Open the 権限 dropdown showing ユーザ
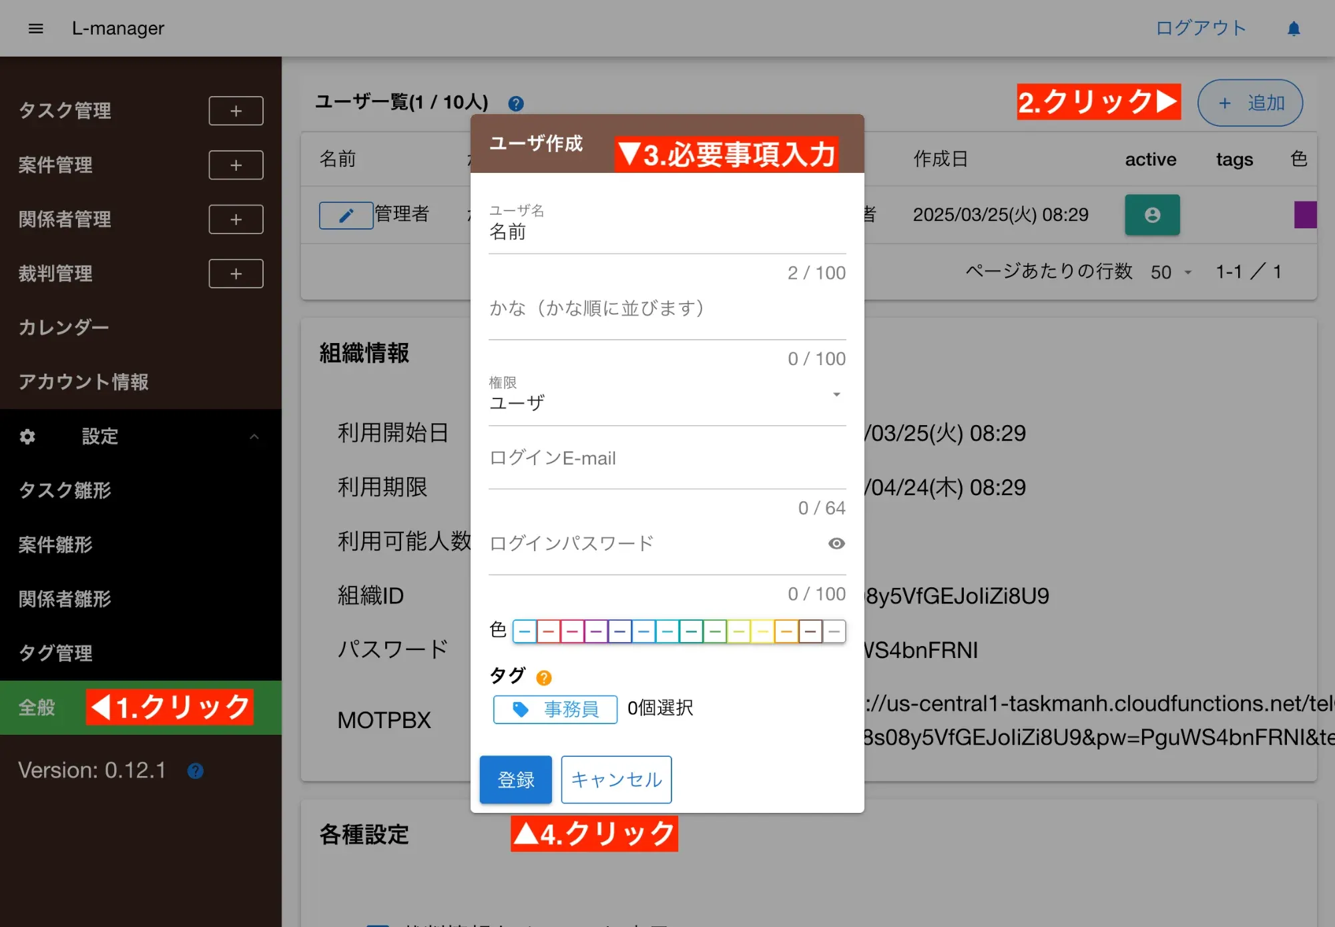The image size is (1335, 927). [x=666, y=402]
